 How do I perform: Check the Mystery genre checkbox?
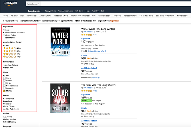(4, 83)
